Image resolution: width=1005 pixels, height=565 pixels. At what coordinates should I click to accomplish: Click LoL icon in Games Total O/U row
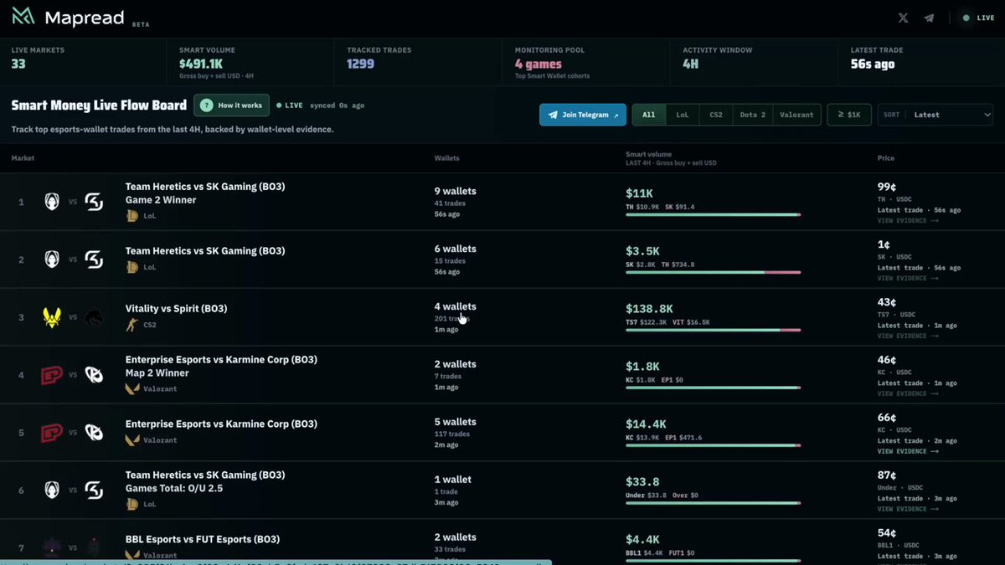point(131,505)
